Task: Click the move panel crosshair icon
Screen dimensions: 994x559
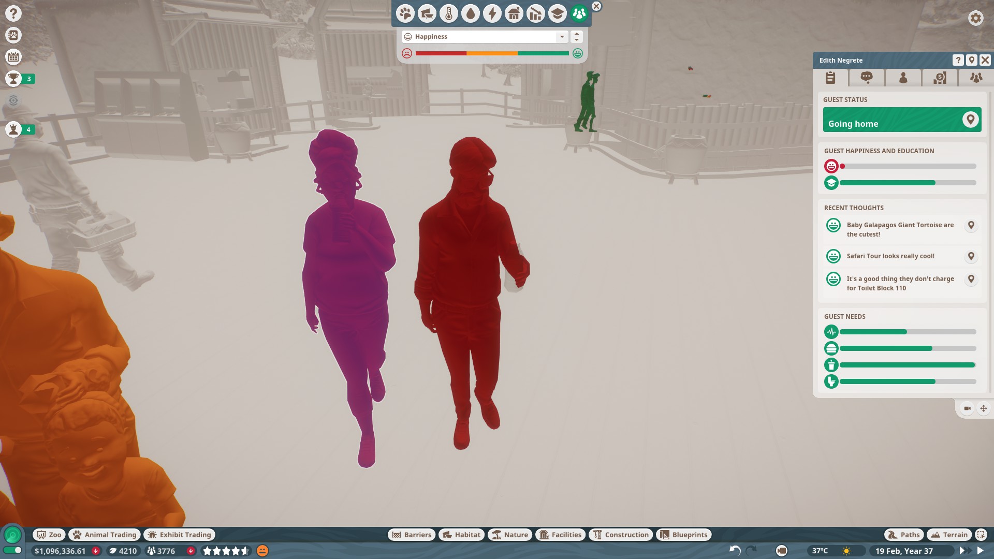Action: coord(983,408)
